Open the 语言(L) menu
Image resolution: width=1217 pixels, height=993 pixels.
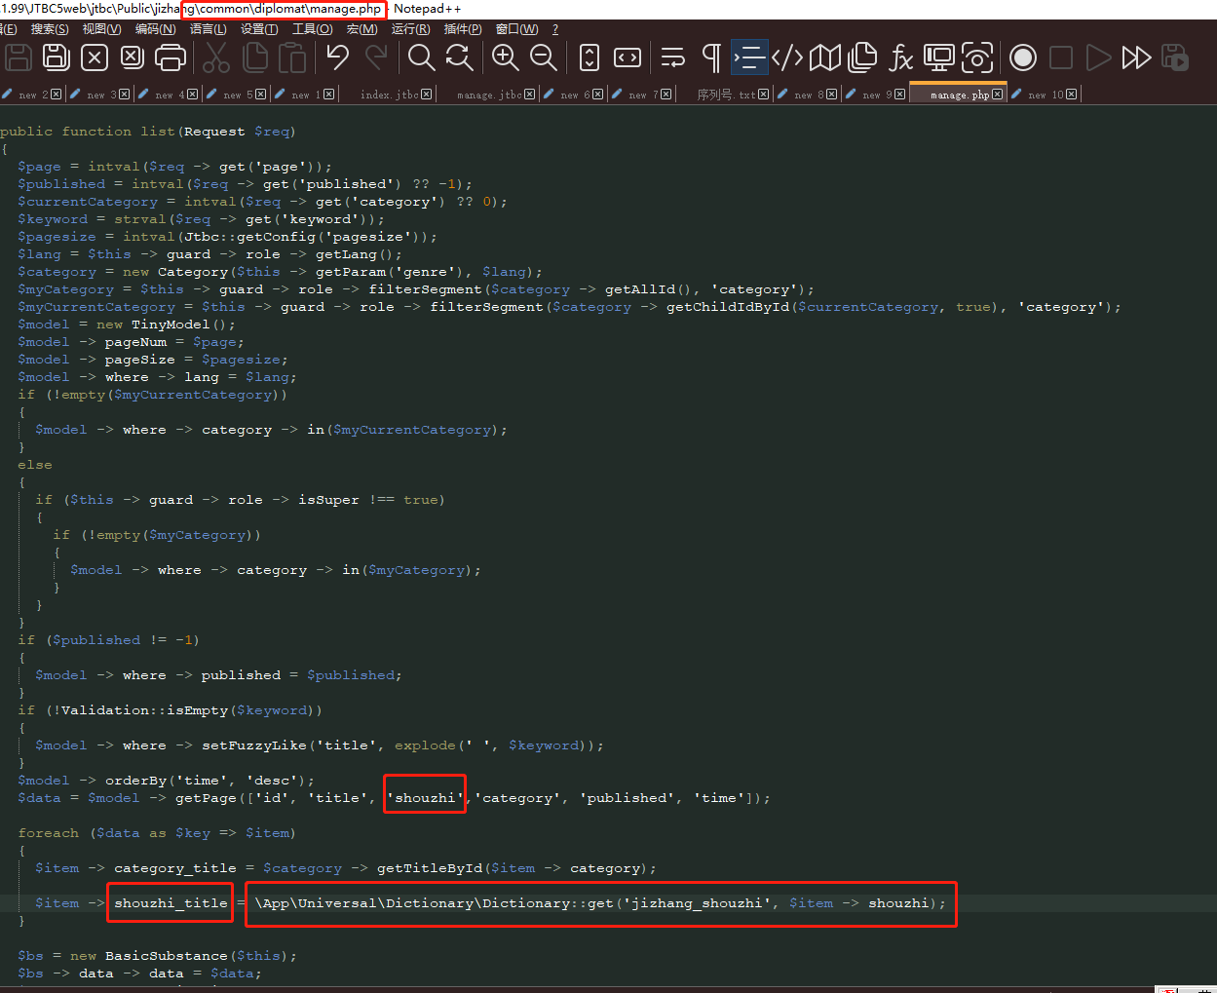point(208,29)
